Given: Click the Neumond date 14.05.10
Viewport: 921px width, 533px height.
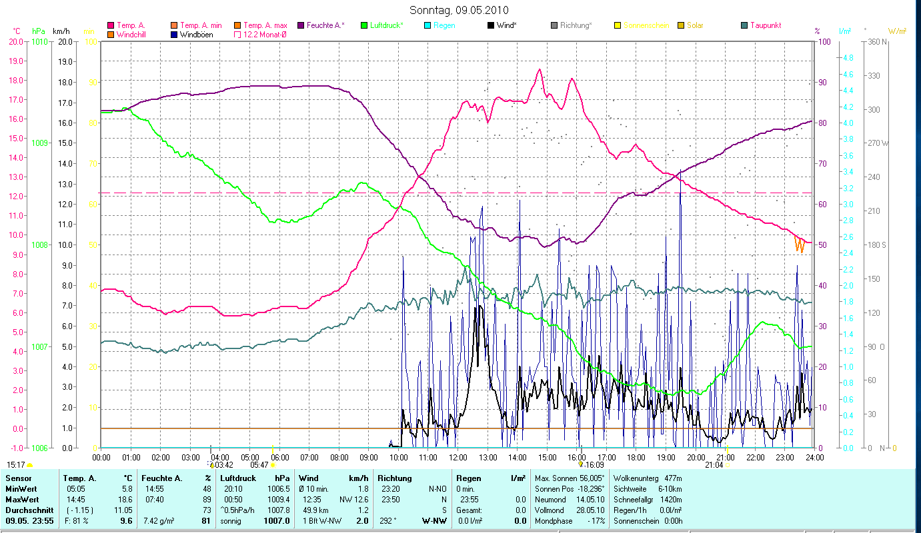Looking at the screenshot, I should 590,499.
